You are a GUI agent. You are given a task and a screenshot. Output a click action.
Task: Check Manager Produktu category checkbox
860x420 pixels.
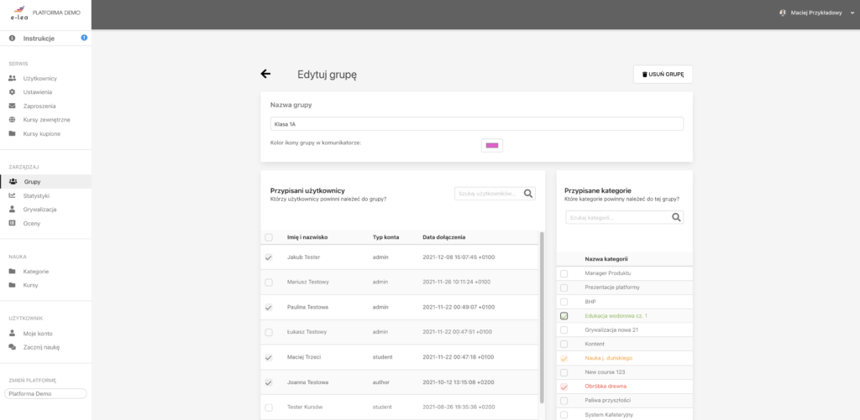tap(564, 273)
